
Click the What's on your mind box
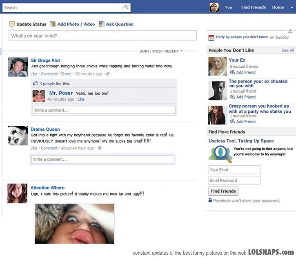[103, 35]
